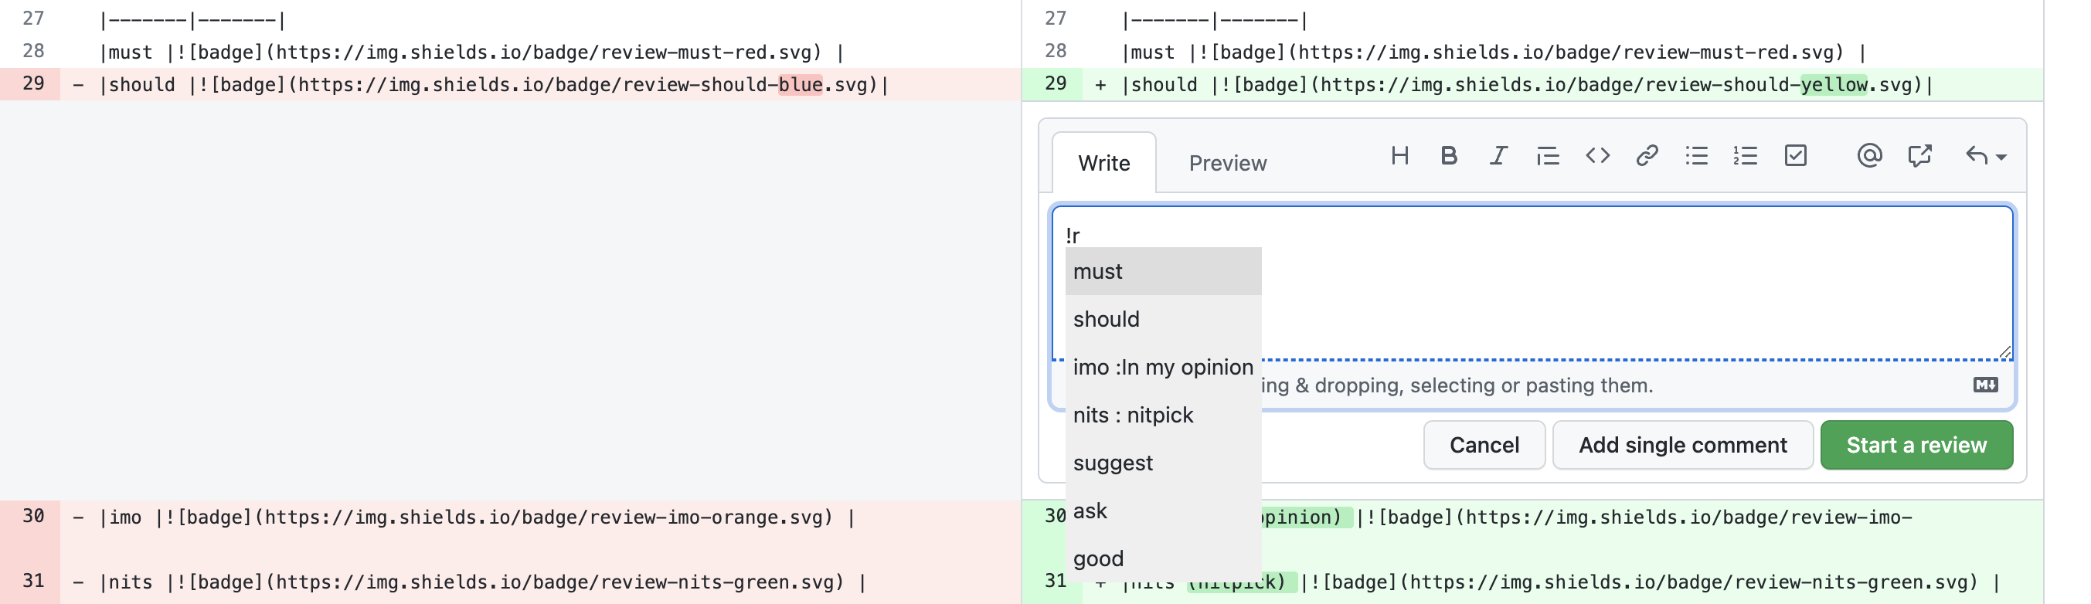2091x604 pixels.
Task: Add a link icon
Action: tap(1646, 156)
